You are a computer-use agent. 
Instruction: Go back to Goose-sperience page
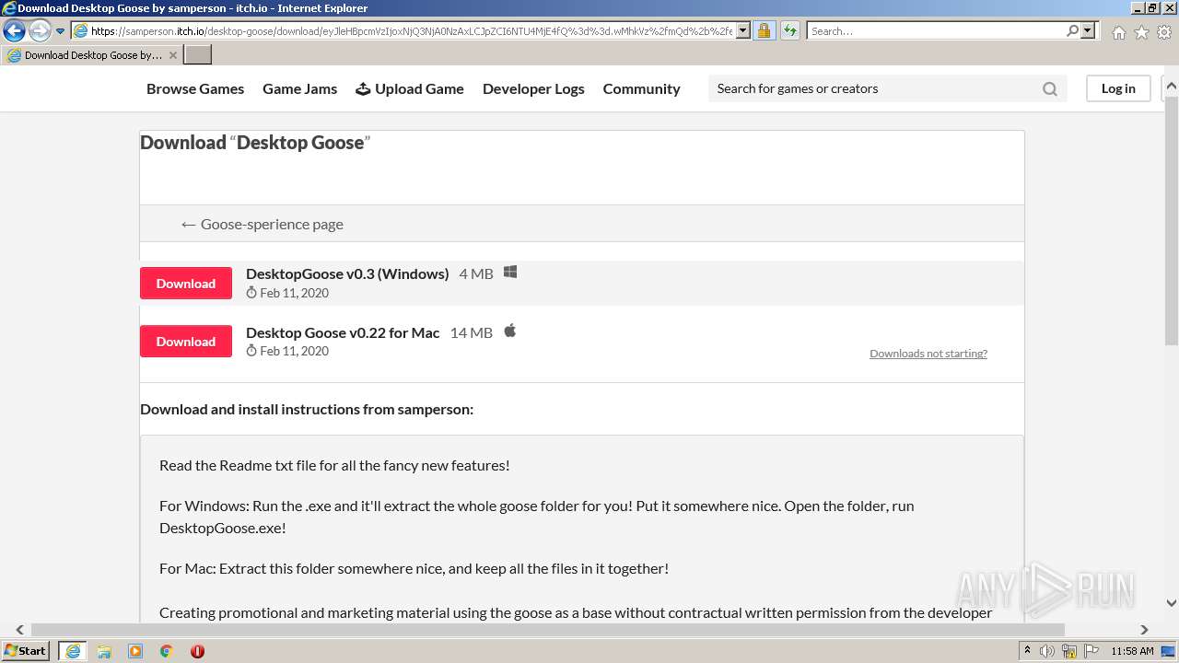pos(262,224)
